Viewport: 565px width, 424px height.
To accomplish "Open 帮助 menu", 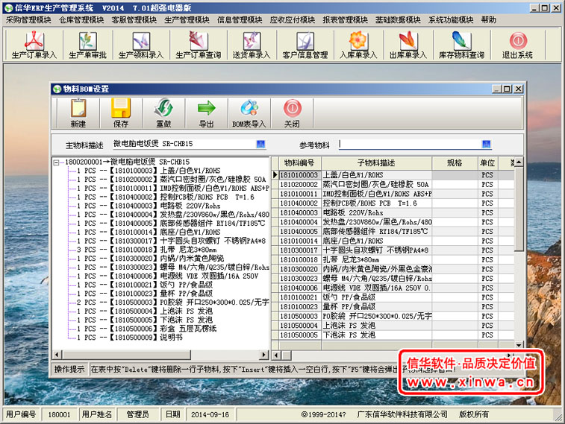I will [x=489, y=20].
